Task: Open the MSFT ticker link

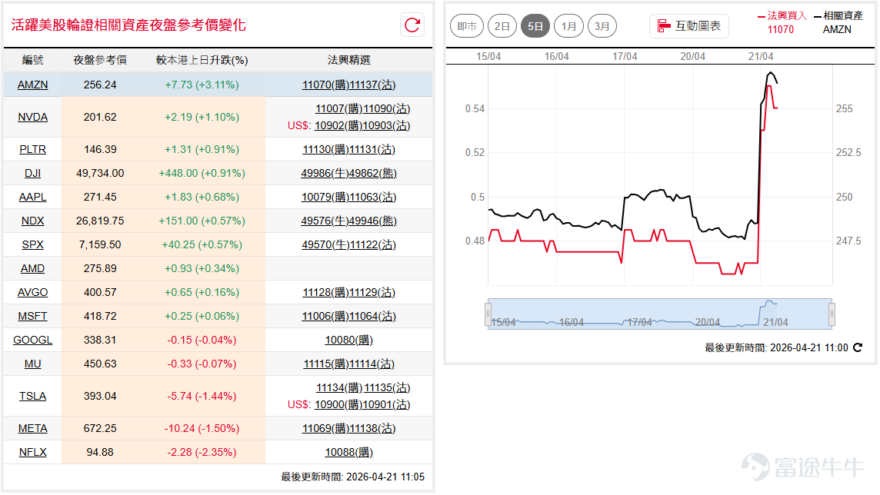Action: click(32, 316)
